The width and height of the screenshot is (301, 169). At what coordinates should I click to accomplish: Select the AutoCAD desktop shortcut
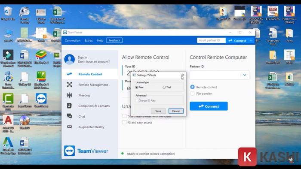pos(8,124)
